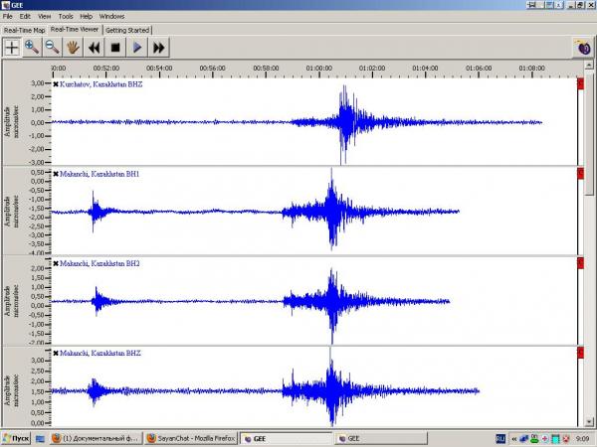This screenshot has height=447, width=597.
Task: Open the Документальный Firefox taskbar window
Action: point(97,439)
